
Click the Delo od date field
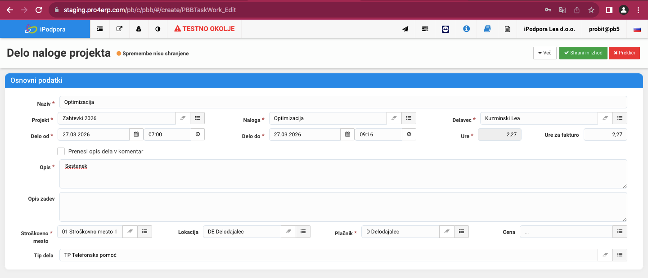94,135
